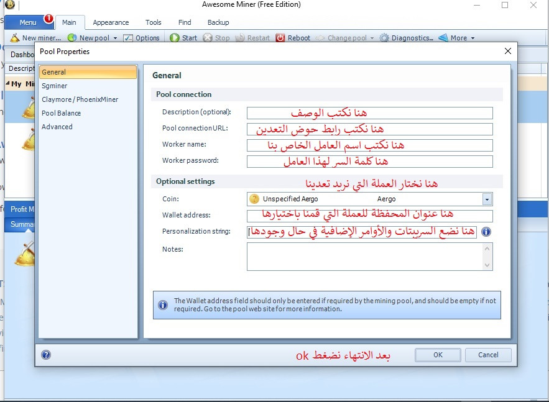Click the info icon in wallet address notice
The width and height of the screenshot is (549, 402).
click(x=163, y=304)
